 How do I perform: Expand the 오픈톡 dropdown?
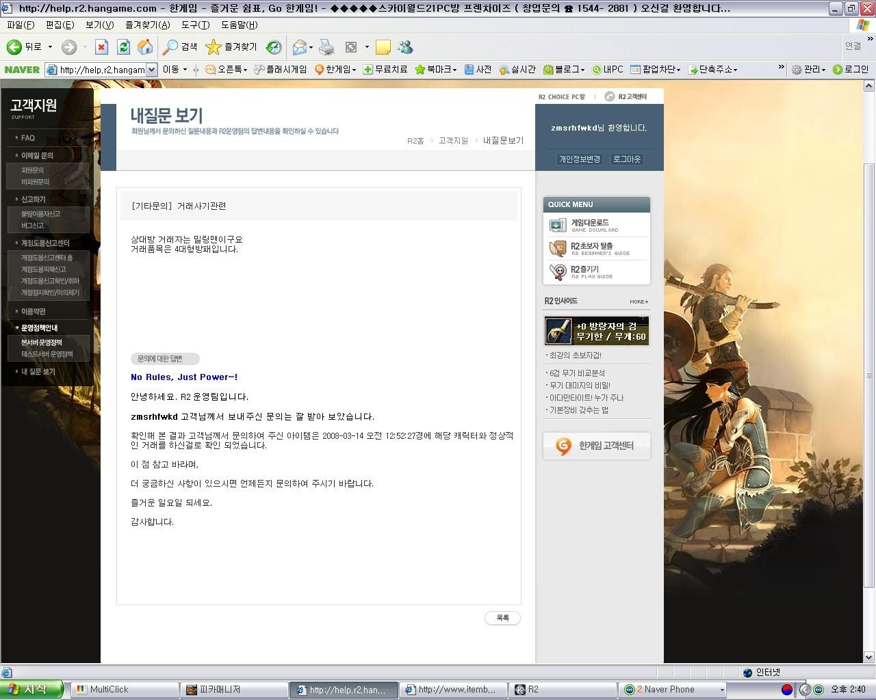[x=244, y=70]
